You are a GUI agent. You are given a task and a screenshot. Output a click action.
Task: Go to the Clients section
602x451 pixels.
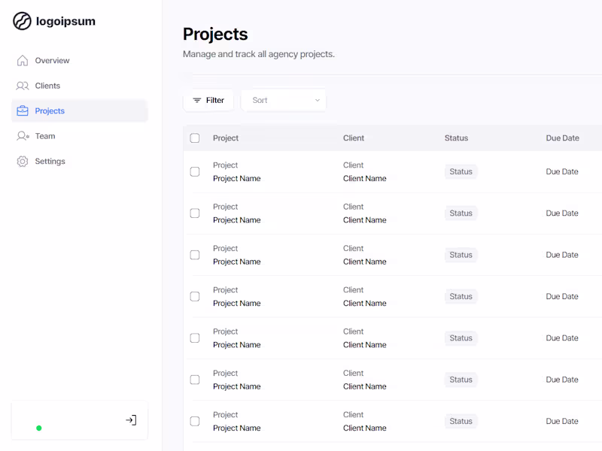(x=48, y=85)
